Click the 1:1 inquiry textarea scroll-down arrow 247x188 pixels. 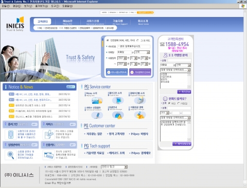[x=189, y=87]
